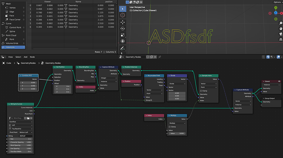The width and height of the screenshot is (283, 158).
Task: Activate the Scale tool
Action: pyautogui.click(x=123, y=35)
